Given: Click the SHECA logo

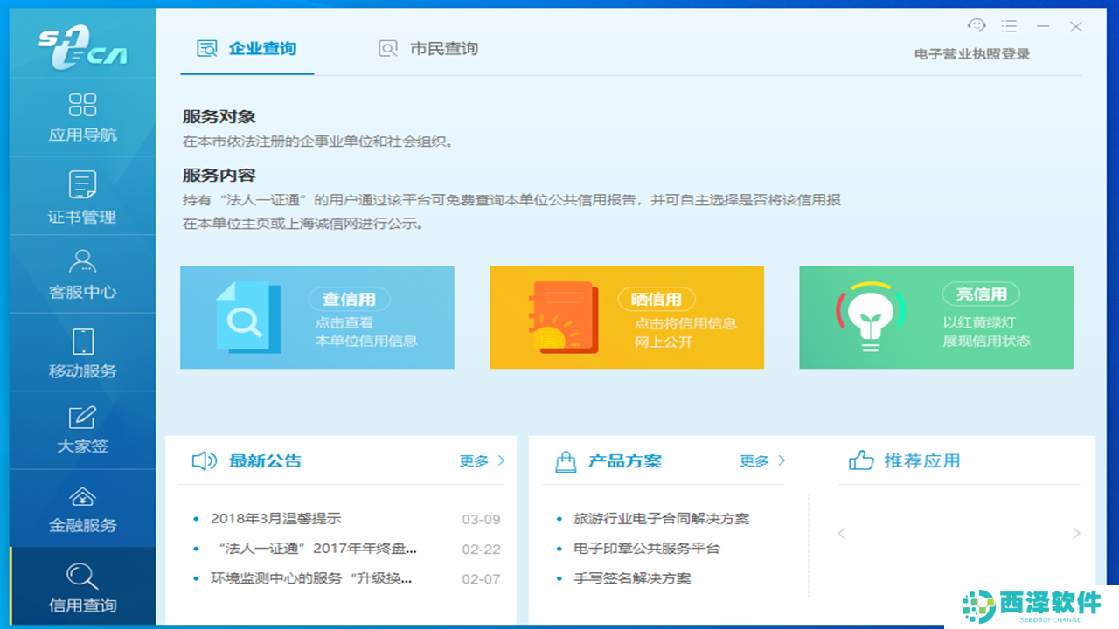Looking at the screenshot, I should tap(82, 45).
